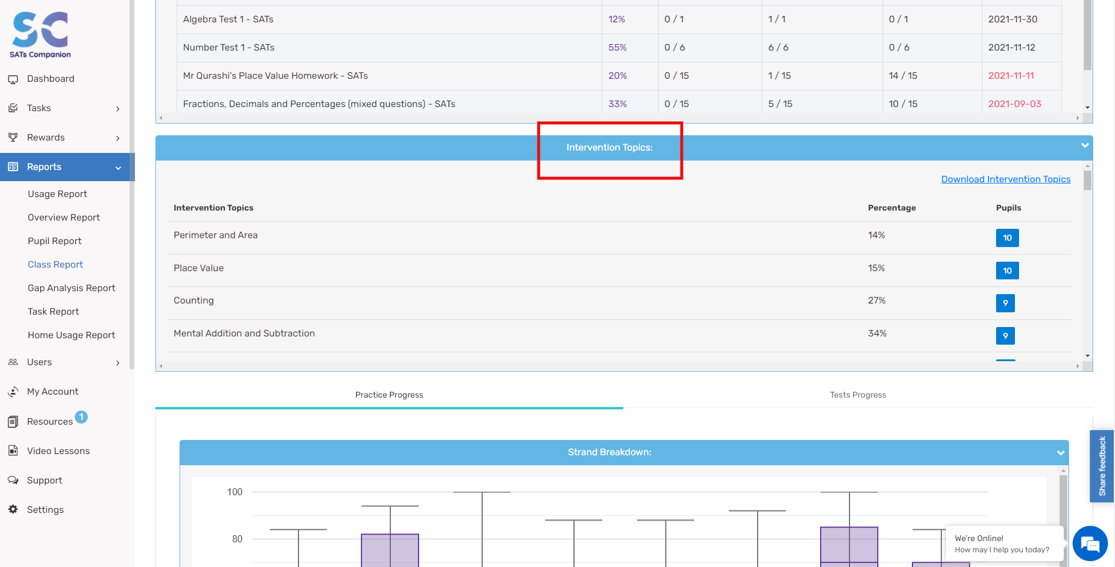Screen dimensions: 1115x567
Task: Click pupils button 10 for Perimeter and Area
Action: [x=1007, y=238]
